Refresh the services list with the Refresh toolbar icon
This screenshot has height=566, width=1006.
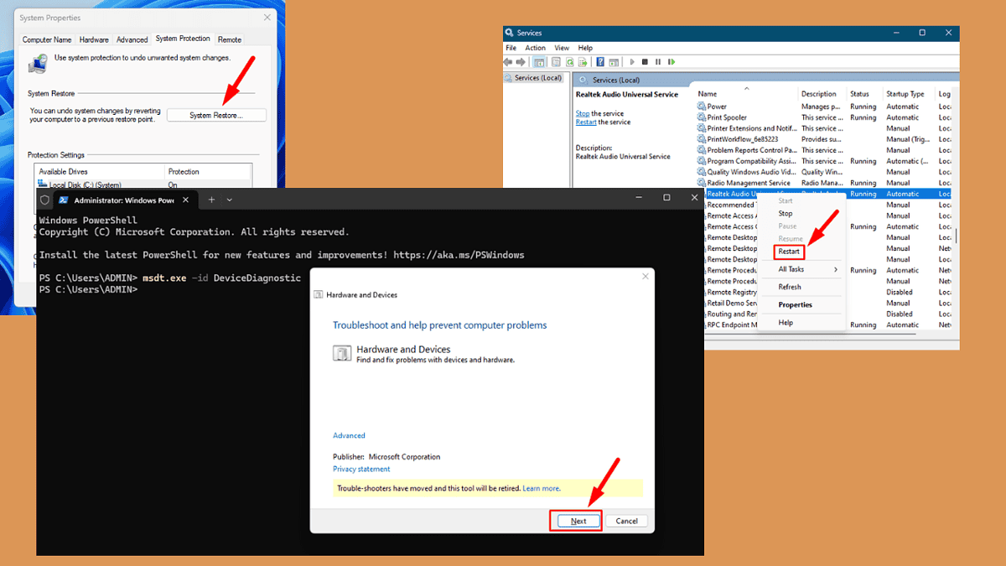click(572, 61)
